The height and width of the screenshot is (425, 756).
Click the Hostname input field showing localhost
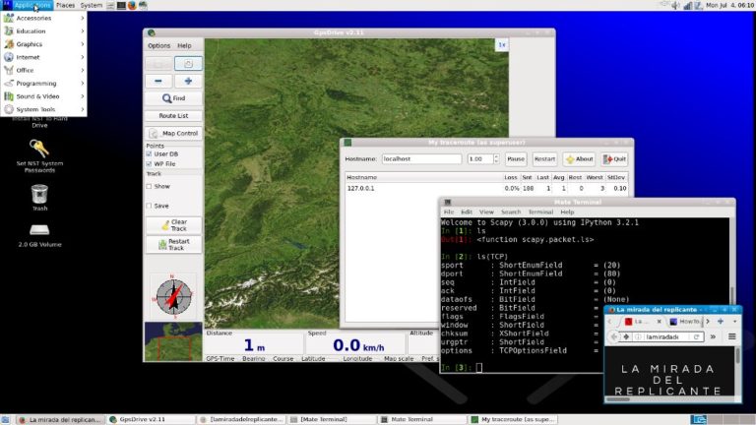[422, 159]
